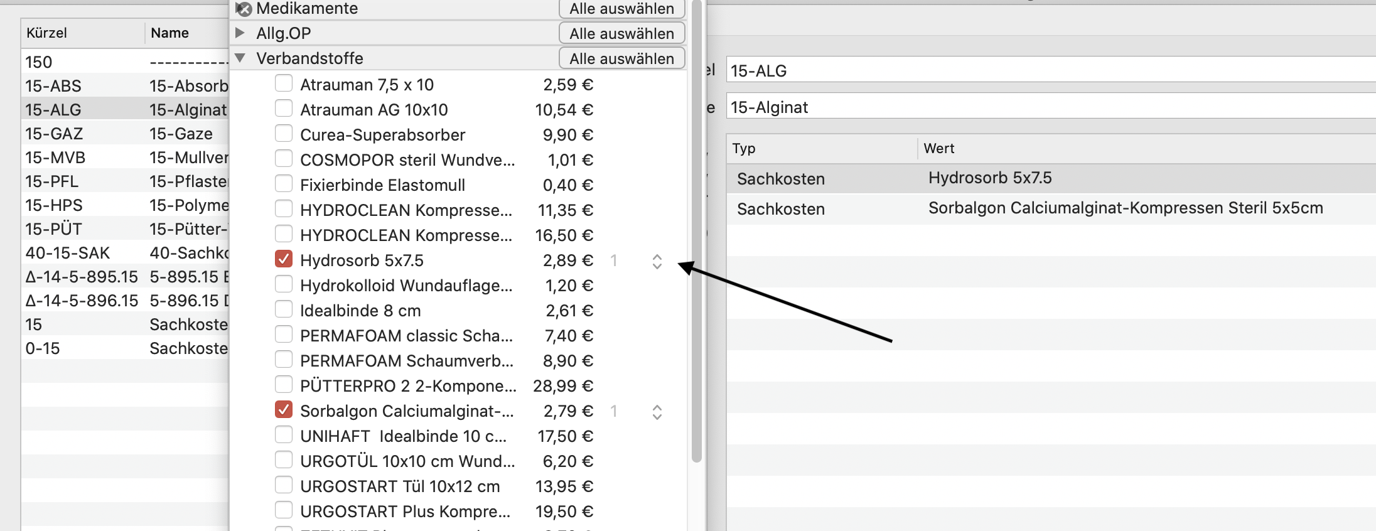1376x531 pixels.
Task: Adjust Hydrosorb 5x7.5 quantity stepper
Action: 657,261
